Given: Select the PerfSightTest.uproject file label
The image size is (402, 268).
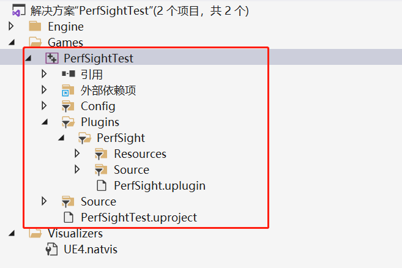Looking at the screenshot, I should pos(139,218).
